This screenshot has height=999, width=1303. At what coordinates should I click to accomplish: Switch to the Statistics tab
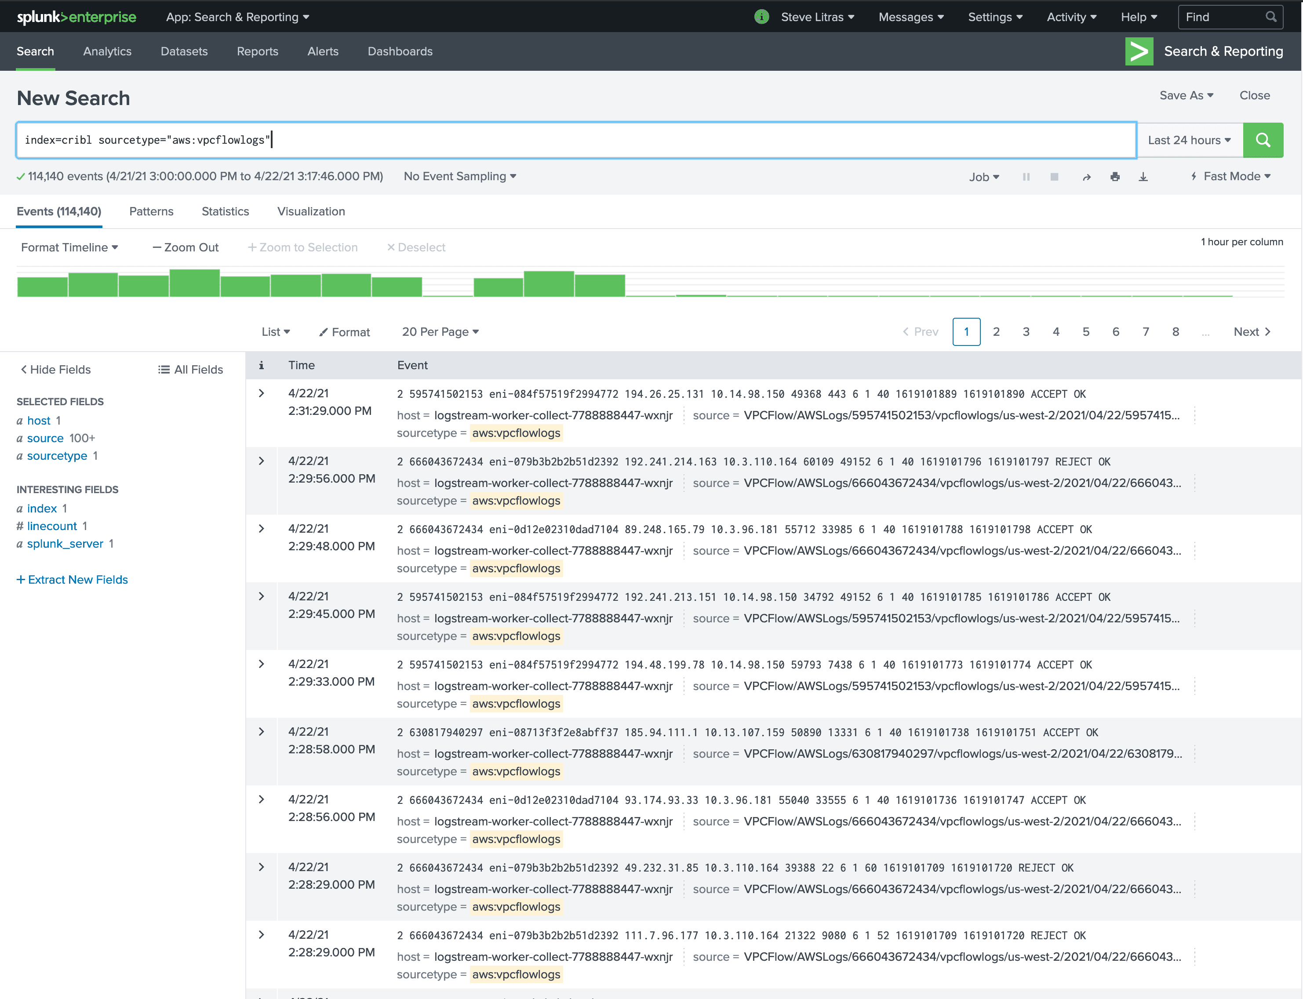(225, 211)
